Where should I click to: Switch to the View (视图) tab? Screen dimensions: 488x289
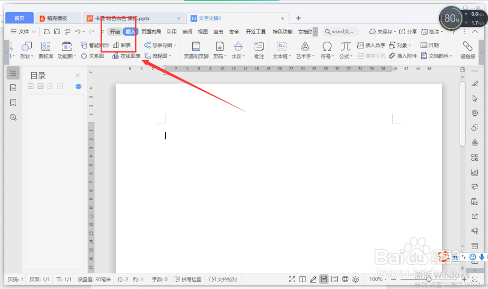203,32
